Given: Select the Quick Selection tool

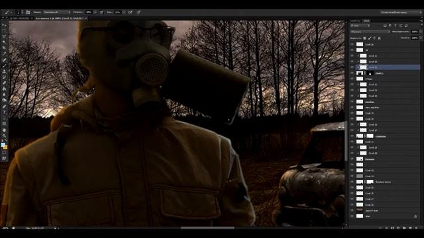Looking at the screenshot, I should click(4, 42).
